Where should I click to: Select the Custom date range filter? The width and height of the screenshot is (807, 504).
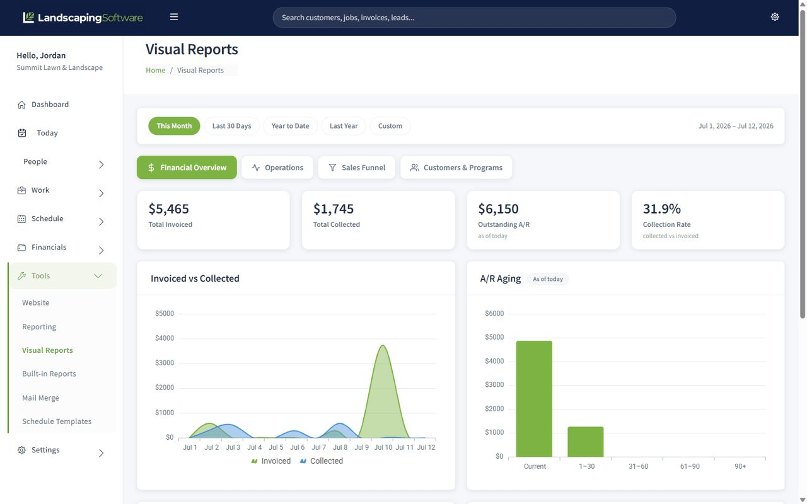click(390, 126)
